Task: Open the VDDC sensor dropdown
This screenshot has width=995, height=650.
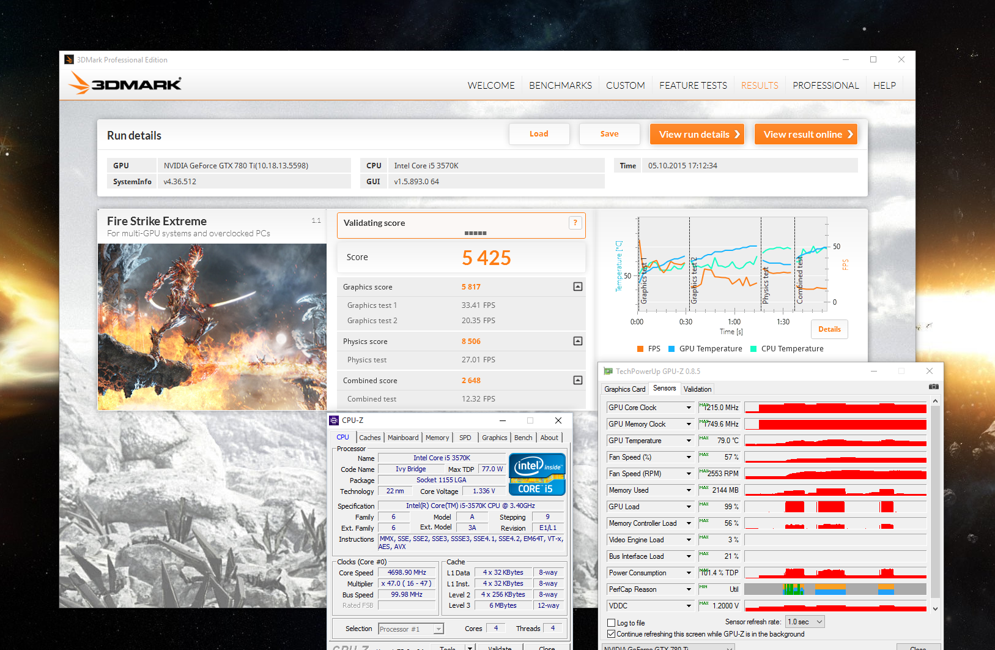Action: tap(689, 606)
